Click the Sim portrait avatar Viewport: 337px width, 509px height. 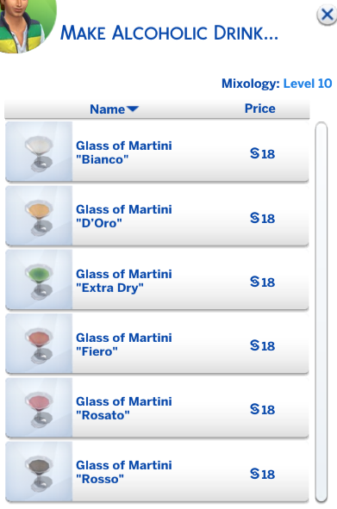[26, 24]
